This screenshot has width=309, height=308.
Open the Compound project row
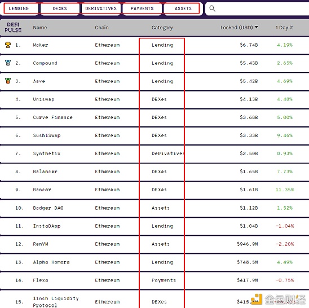tap(154, 63)
